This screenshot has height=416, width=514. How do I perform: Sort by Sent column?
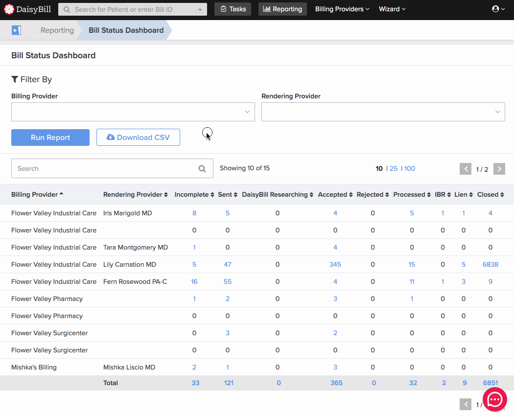tap(228, 194)
